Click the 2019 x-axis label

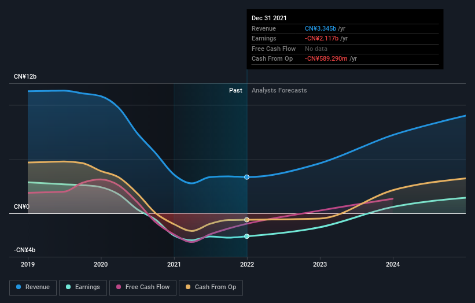(x=28, y=264)
